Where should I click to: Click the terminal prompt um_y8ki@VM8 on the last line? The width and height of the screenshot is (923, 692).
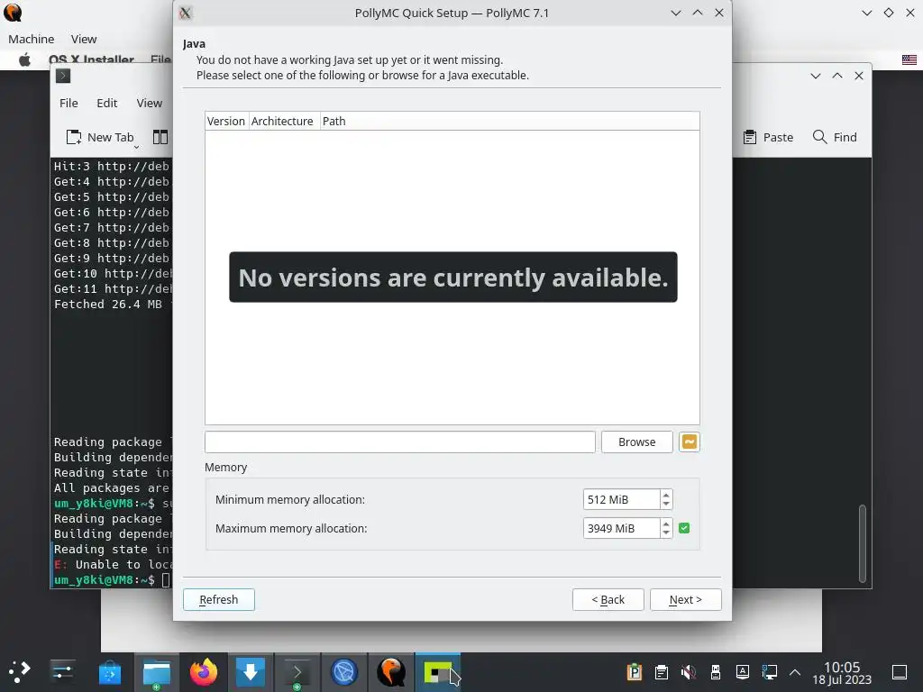tap(94, 579)
